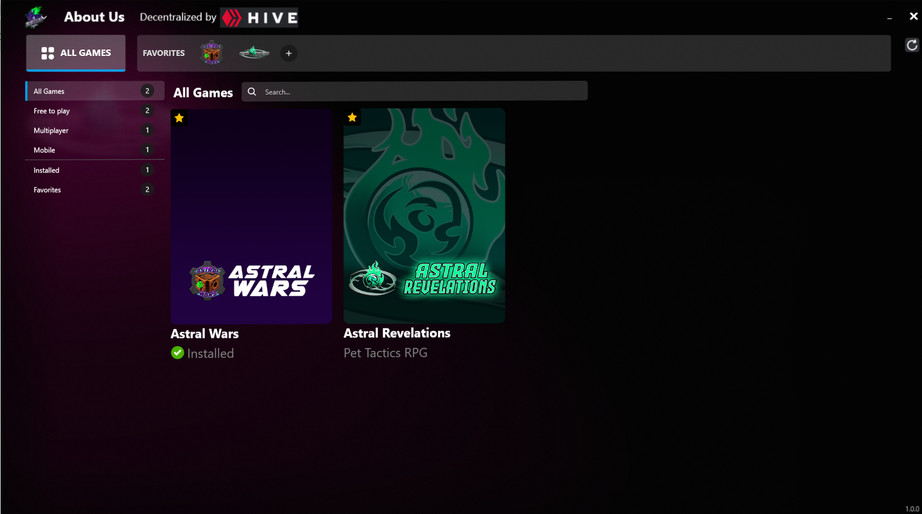The height and width of the screenshot is (514, 922).
Task: Launch Astral Wars from the favorites bar icon
Action: click(212, 53)
